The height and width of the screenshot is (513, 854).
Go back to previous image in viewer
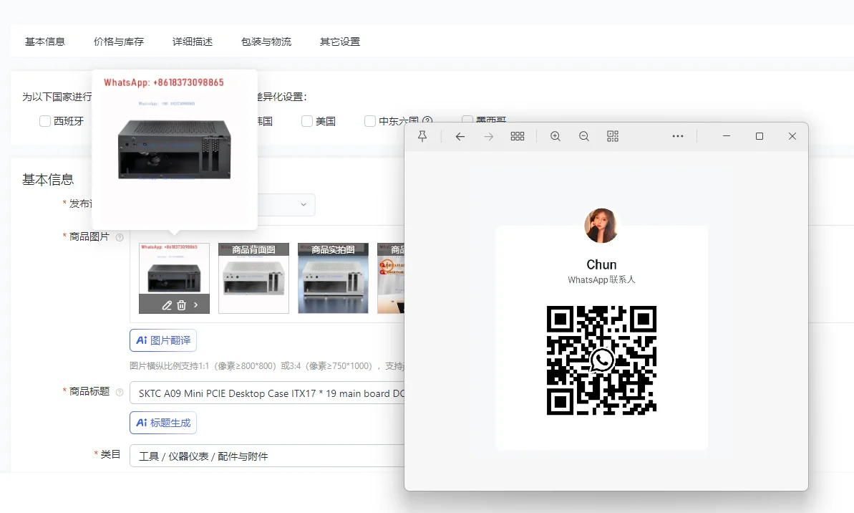(x=460, y=136)
